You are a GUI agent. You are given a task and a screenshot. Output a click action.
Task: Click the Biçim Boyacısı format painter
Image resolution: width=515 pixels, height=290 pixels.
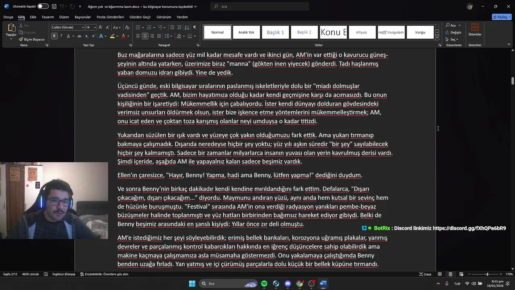tap(31, 39)
